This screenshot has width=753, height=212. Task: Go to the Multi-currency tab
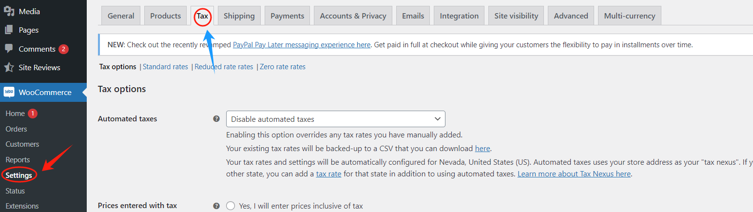tap(629, 16)
